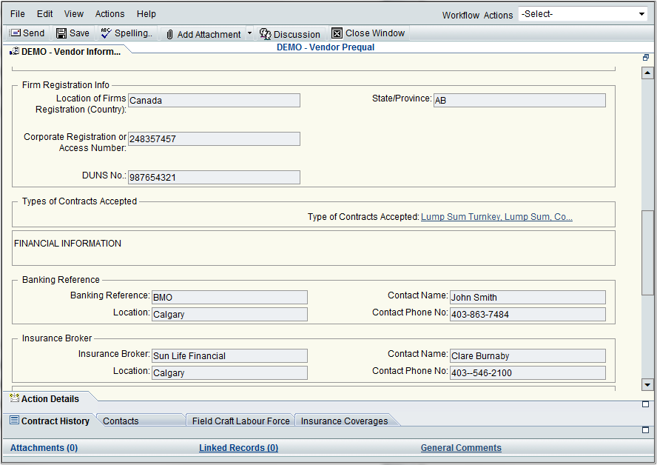Click the DUNS No. input field
Image resolution: width=657 pixels, height=465 pixels.
214,177
